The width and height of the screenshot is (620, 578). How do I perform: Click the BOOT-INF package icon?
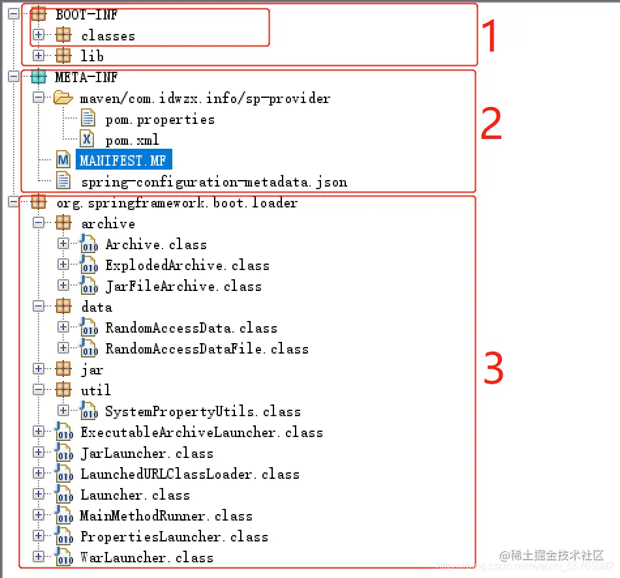tap(39, 14)
